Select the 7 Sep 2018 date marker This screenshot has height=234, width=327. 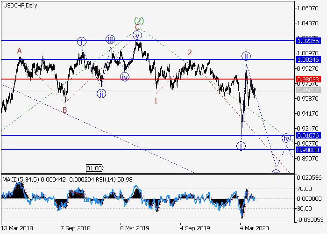[x=75, y=227]
